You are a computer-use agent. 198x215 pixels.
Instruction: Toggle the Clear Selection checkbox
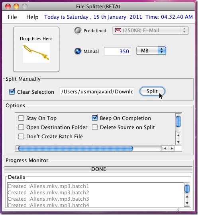coord(12,91)
